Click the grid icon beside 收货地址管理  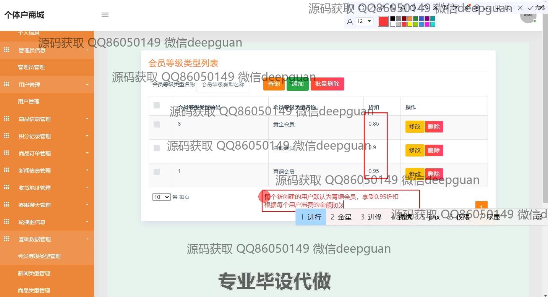(6, 187)
